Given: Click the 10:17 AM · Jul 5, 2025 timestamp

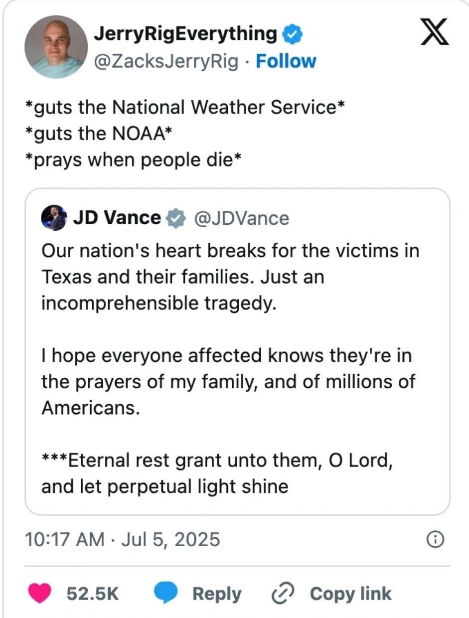Looking at the screenshot, I should point(122,539).
